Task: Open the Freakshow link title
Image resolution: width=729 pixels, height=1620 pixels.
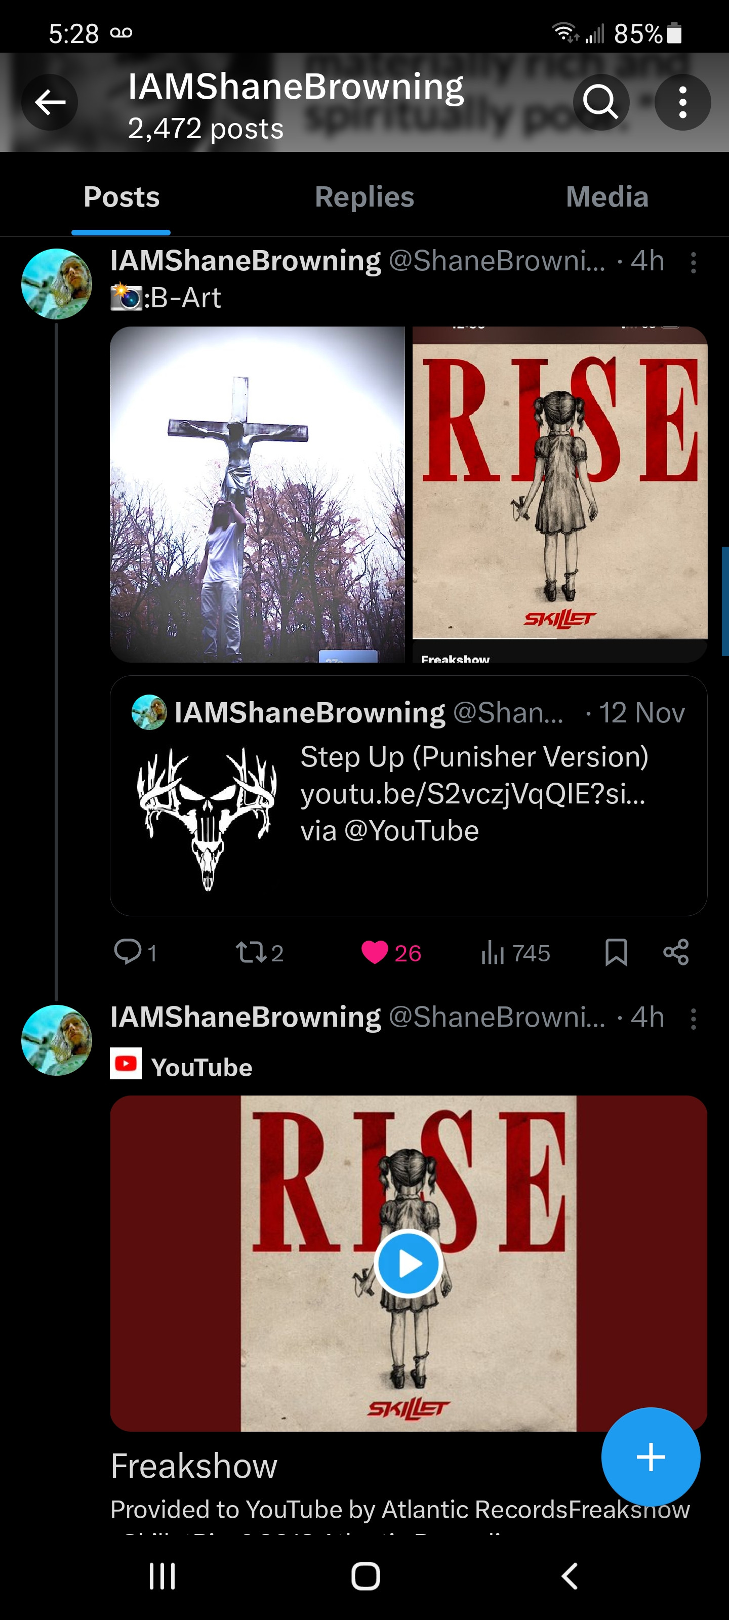Action: pyautogui.click(x=194, y=1466)
